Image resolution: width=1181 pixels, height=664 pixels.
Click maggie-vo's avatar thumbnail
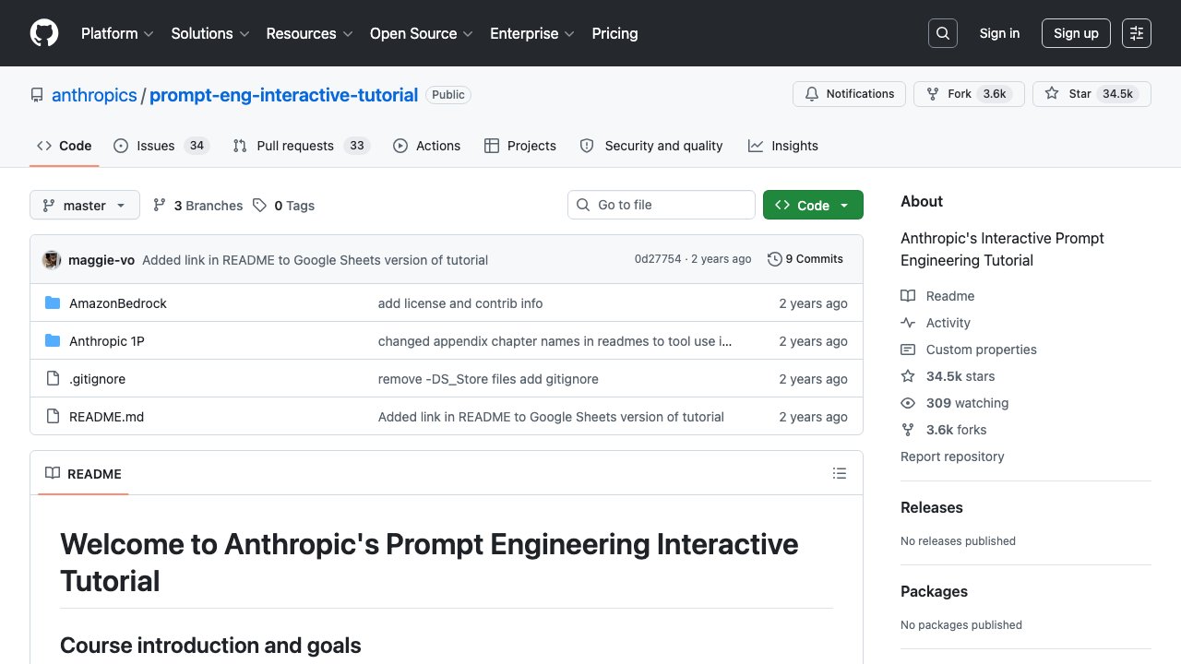tap(52, 260)
